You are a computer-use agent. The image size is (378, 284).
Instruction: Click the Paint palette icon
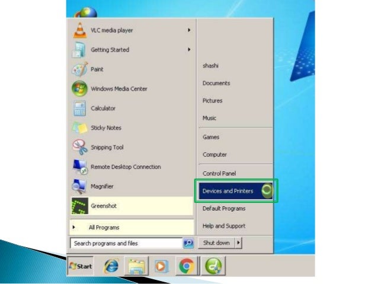79,69
